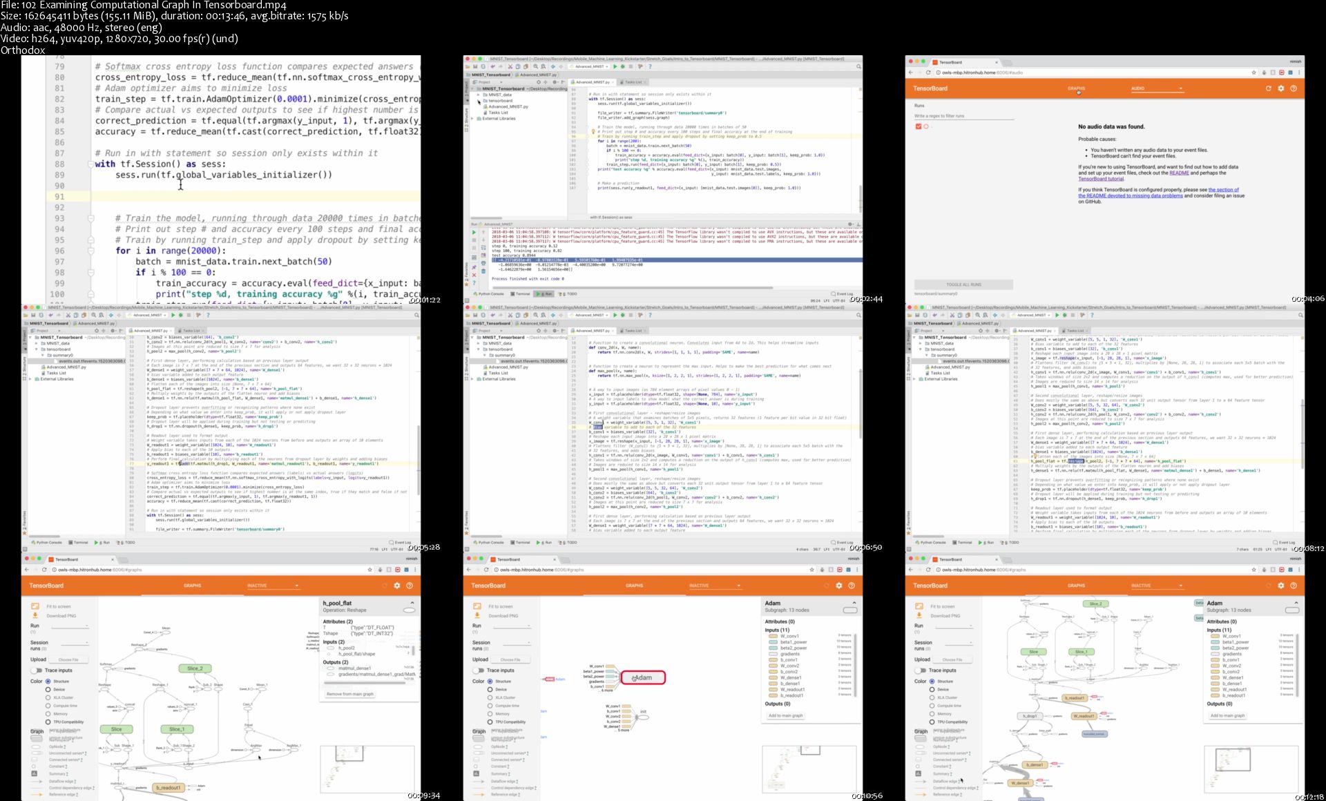1326x801 pixels.
Task: Click Rerun icon in 00:02:44 Run panel
Action: (474, 232)
